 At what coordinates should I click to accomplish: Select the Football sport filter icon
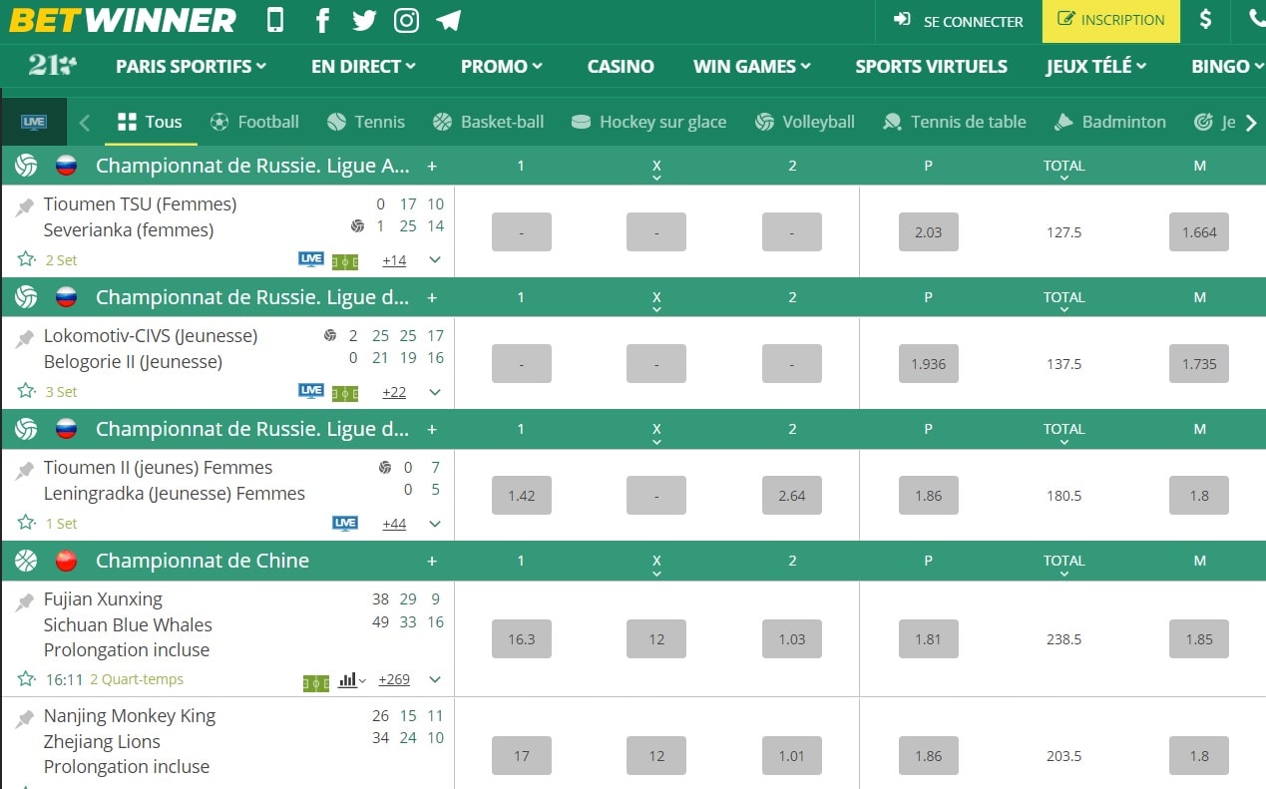(x=217, y=121)
